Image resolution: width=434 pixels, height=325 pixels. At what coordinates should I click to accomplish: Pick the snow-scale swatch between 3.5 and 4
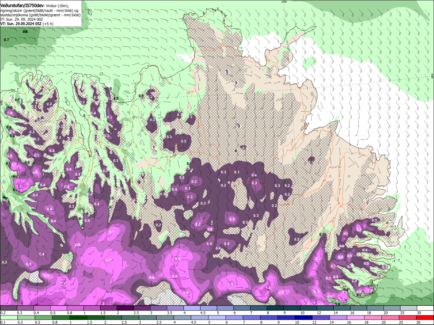(175, 308)
